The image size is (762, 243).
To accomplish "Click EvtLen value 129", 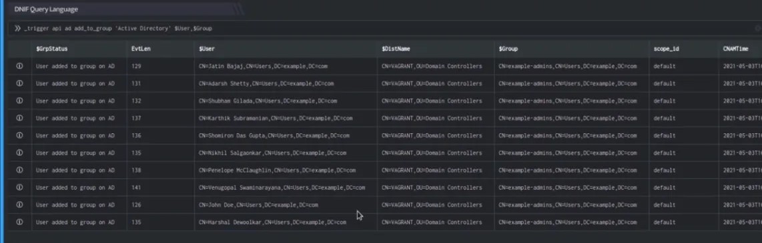I will pyautogui.click(x=136, y=66).
